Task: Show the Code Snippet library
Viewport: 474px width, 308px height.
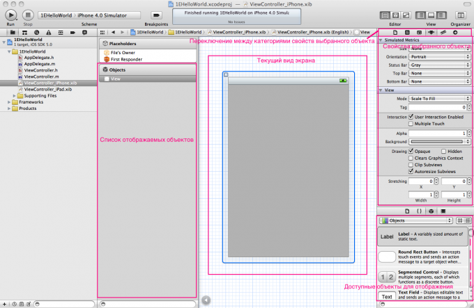Action: 420,211
